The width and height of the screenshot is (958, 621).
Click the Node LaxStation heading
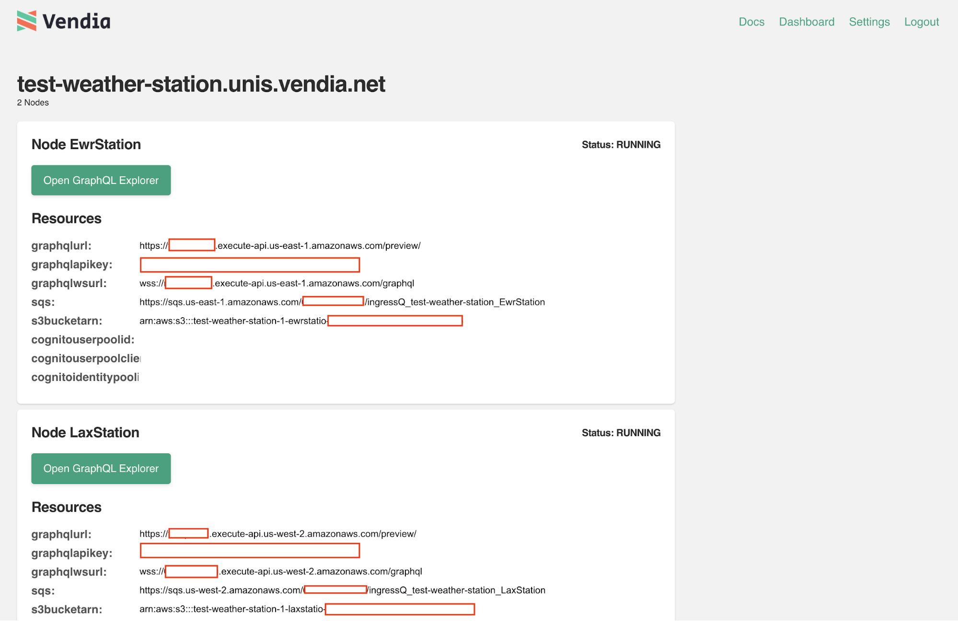[x=85, y=432]
